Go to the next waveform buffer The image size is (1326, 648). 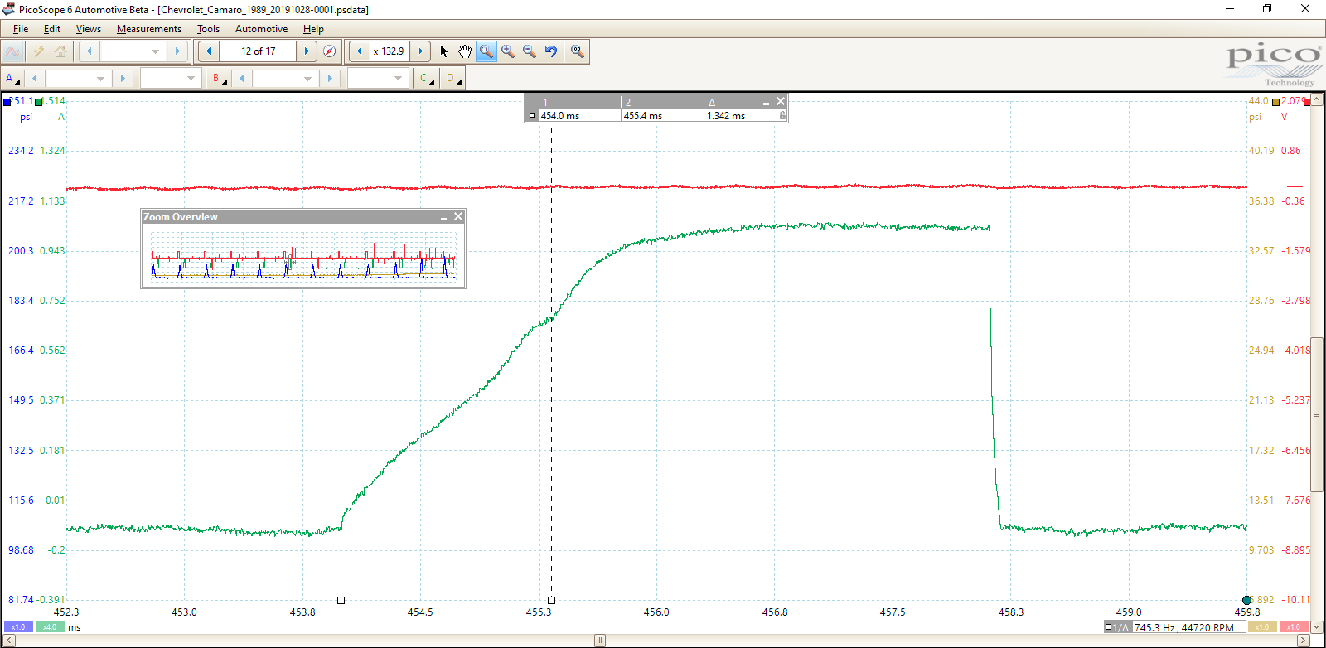[307, 51]
